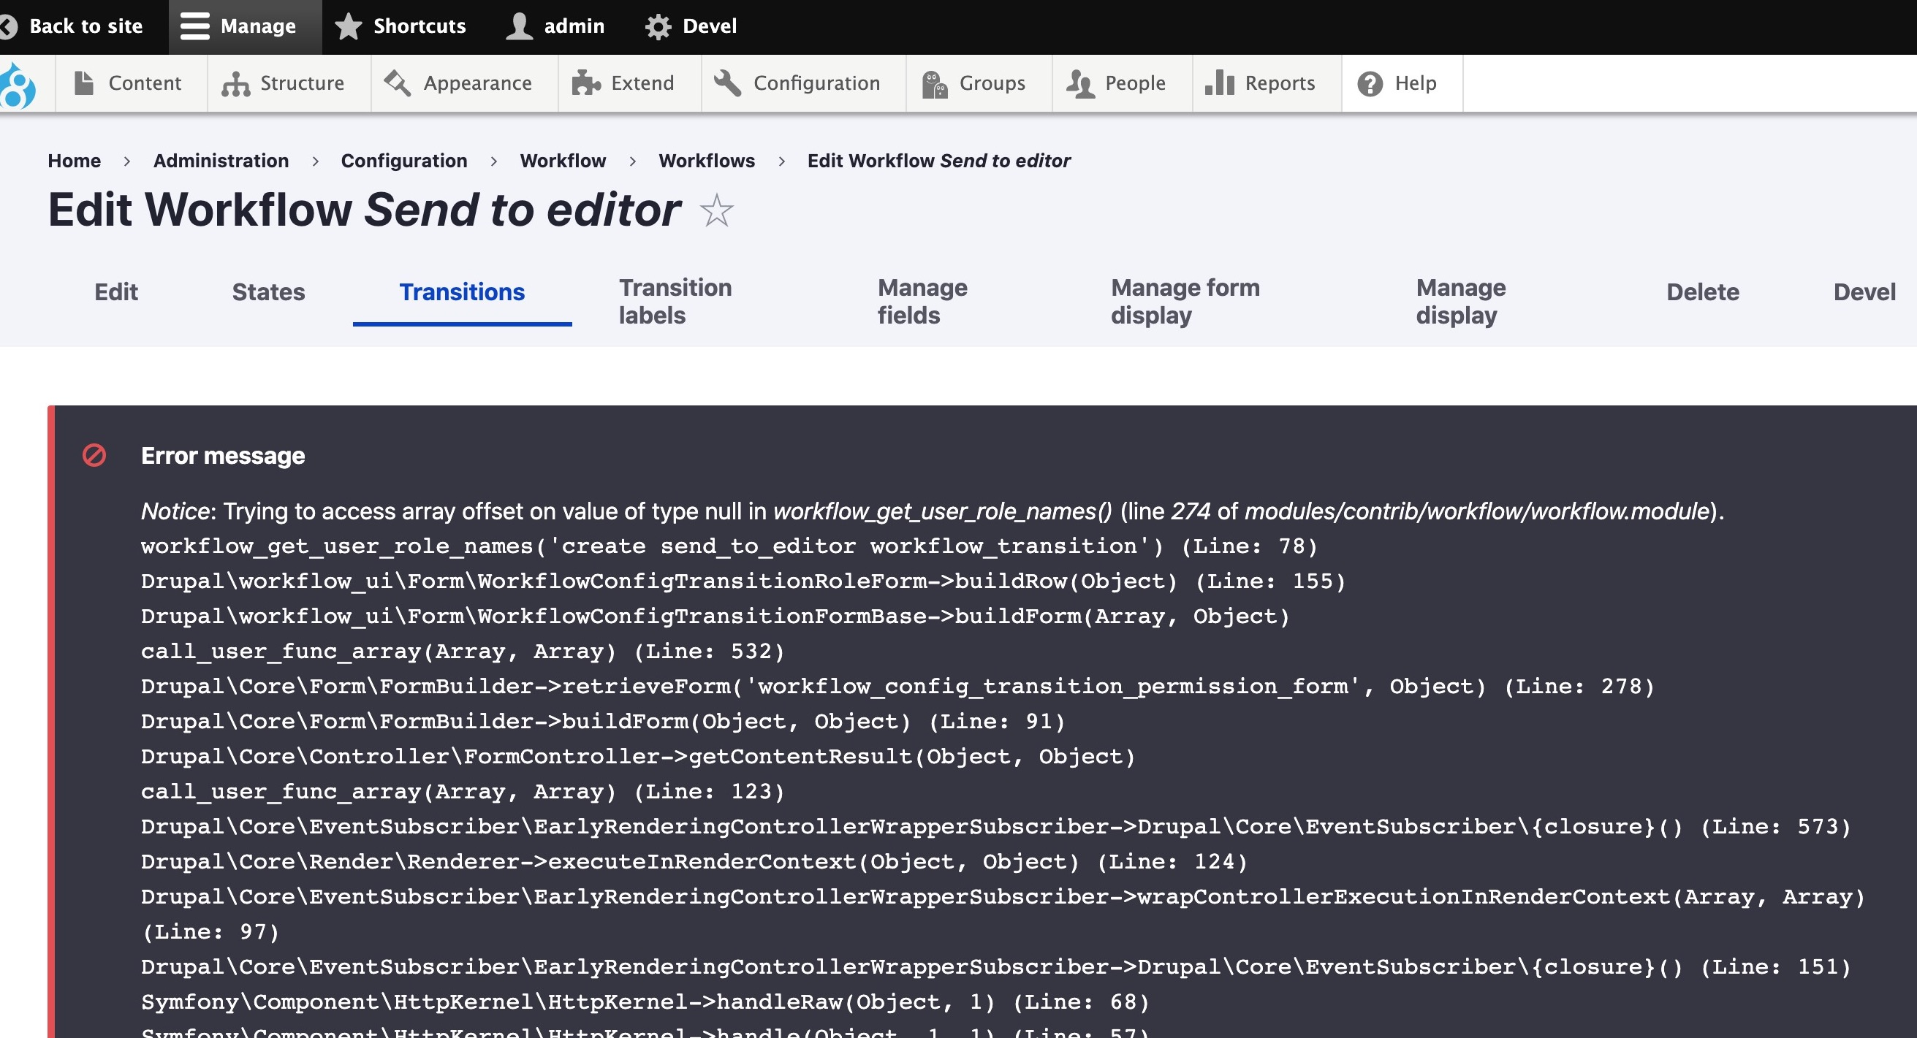Click the Help question mark icon
1917x1038 pixels.
click(1371, 82)
